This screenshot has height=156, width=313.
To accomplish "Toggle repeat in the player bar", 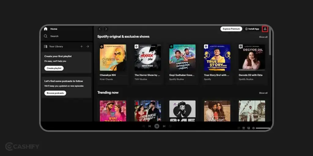I will [170, 126].
